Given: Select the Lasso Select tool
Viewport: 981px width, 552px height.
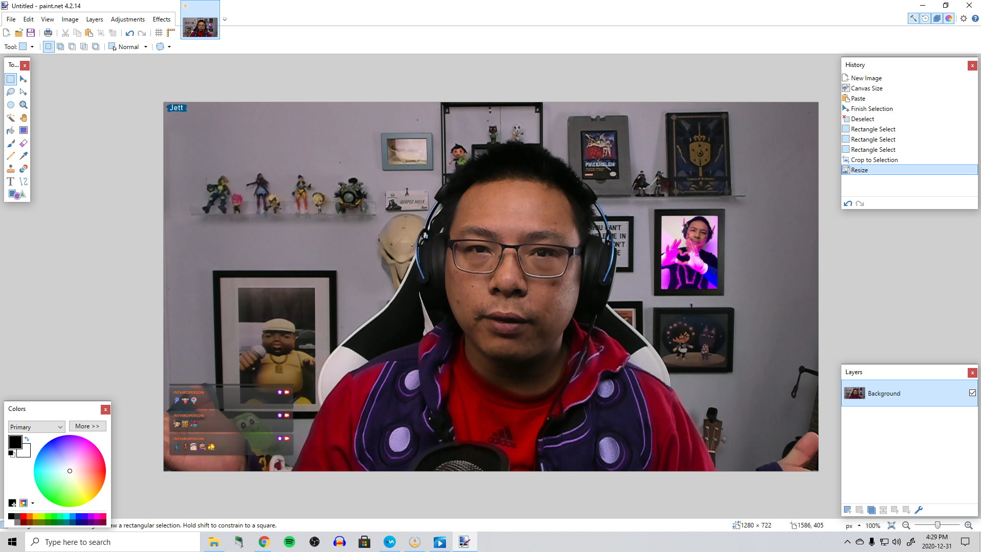Looking at the screenshot, I should [x=11, y=92].
